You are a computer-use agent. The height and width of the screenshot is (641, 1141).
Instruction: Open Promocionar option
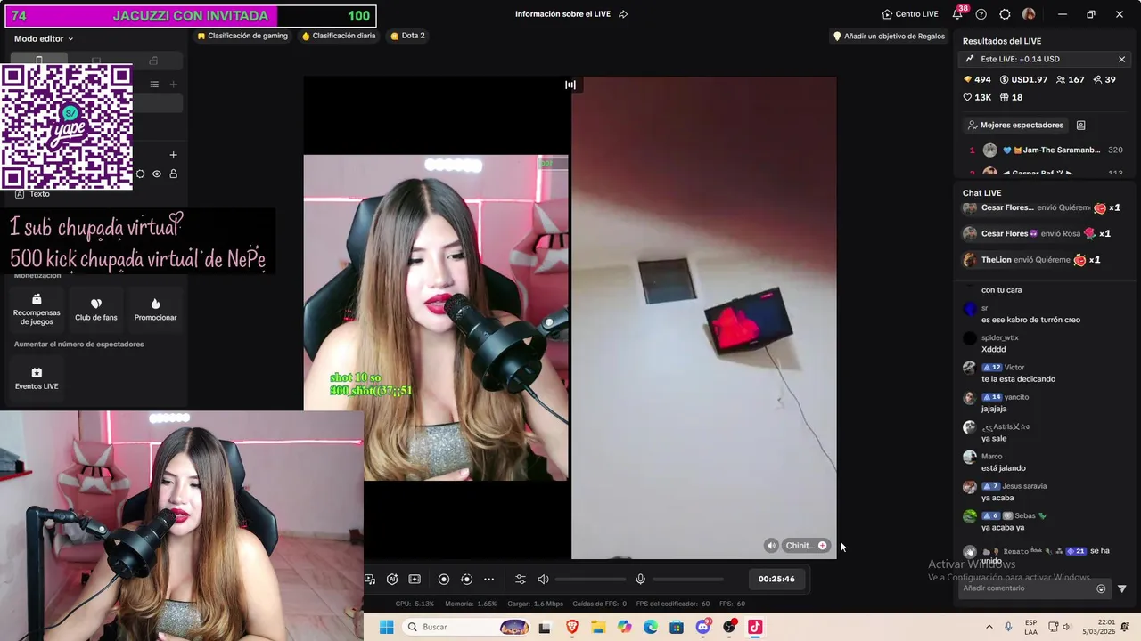pos(155,309)
